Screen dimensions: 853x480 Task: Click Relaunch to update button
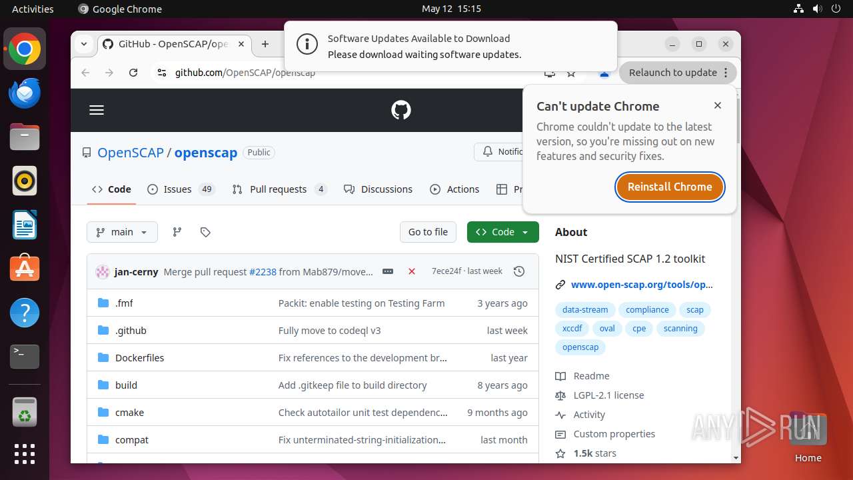tap(678, 73)
